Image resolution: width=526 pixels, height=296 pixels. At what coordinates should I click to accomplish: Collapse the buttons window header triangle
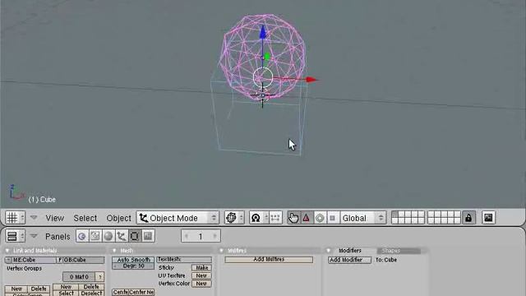click(34, 236)
